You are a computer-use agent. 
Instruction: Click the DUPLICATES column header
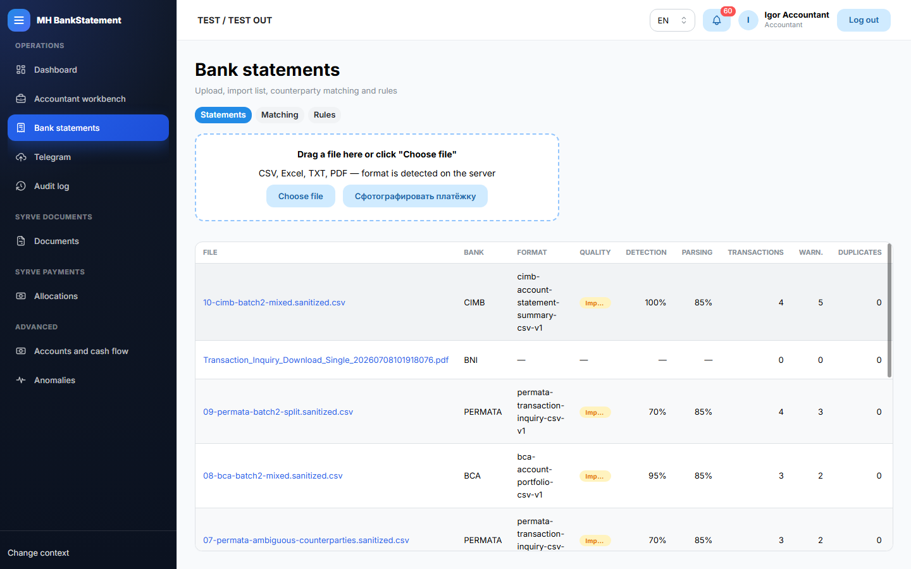point(860,252)
